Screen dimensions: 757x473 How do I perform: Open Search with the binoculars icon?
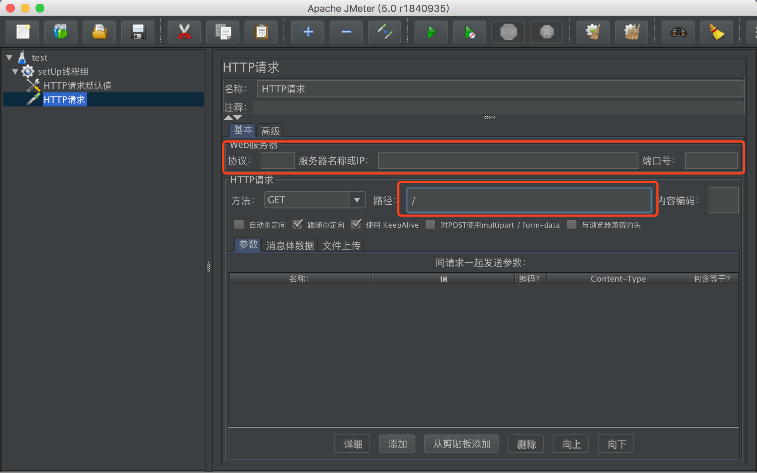coord(678,32)
